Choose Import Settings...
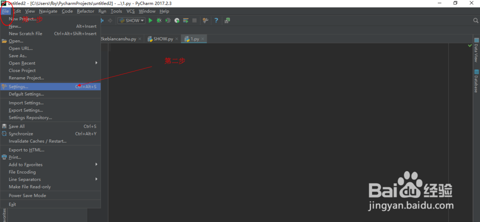This screenshot has width=480, height=222. [x=50, y=103]
